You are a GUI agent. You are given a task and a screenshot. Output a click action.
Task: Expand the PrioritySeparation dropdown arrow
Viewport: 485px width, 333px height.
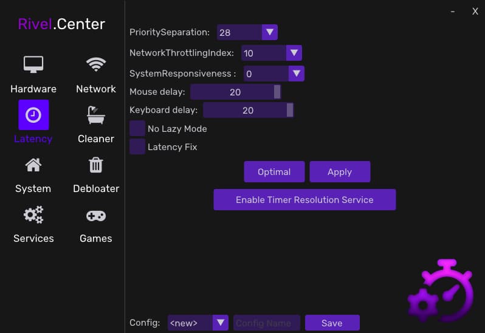[270, 32]
